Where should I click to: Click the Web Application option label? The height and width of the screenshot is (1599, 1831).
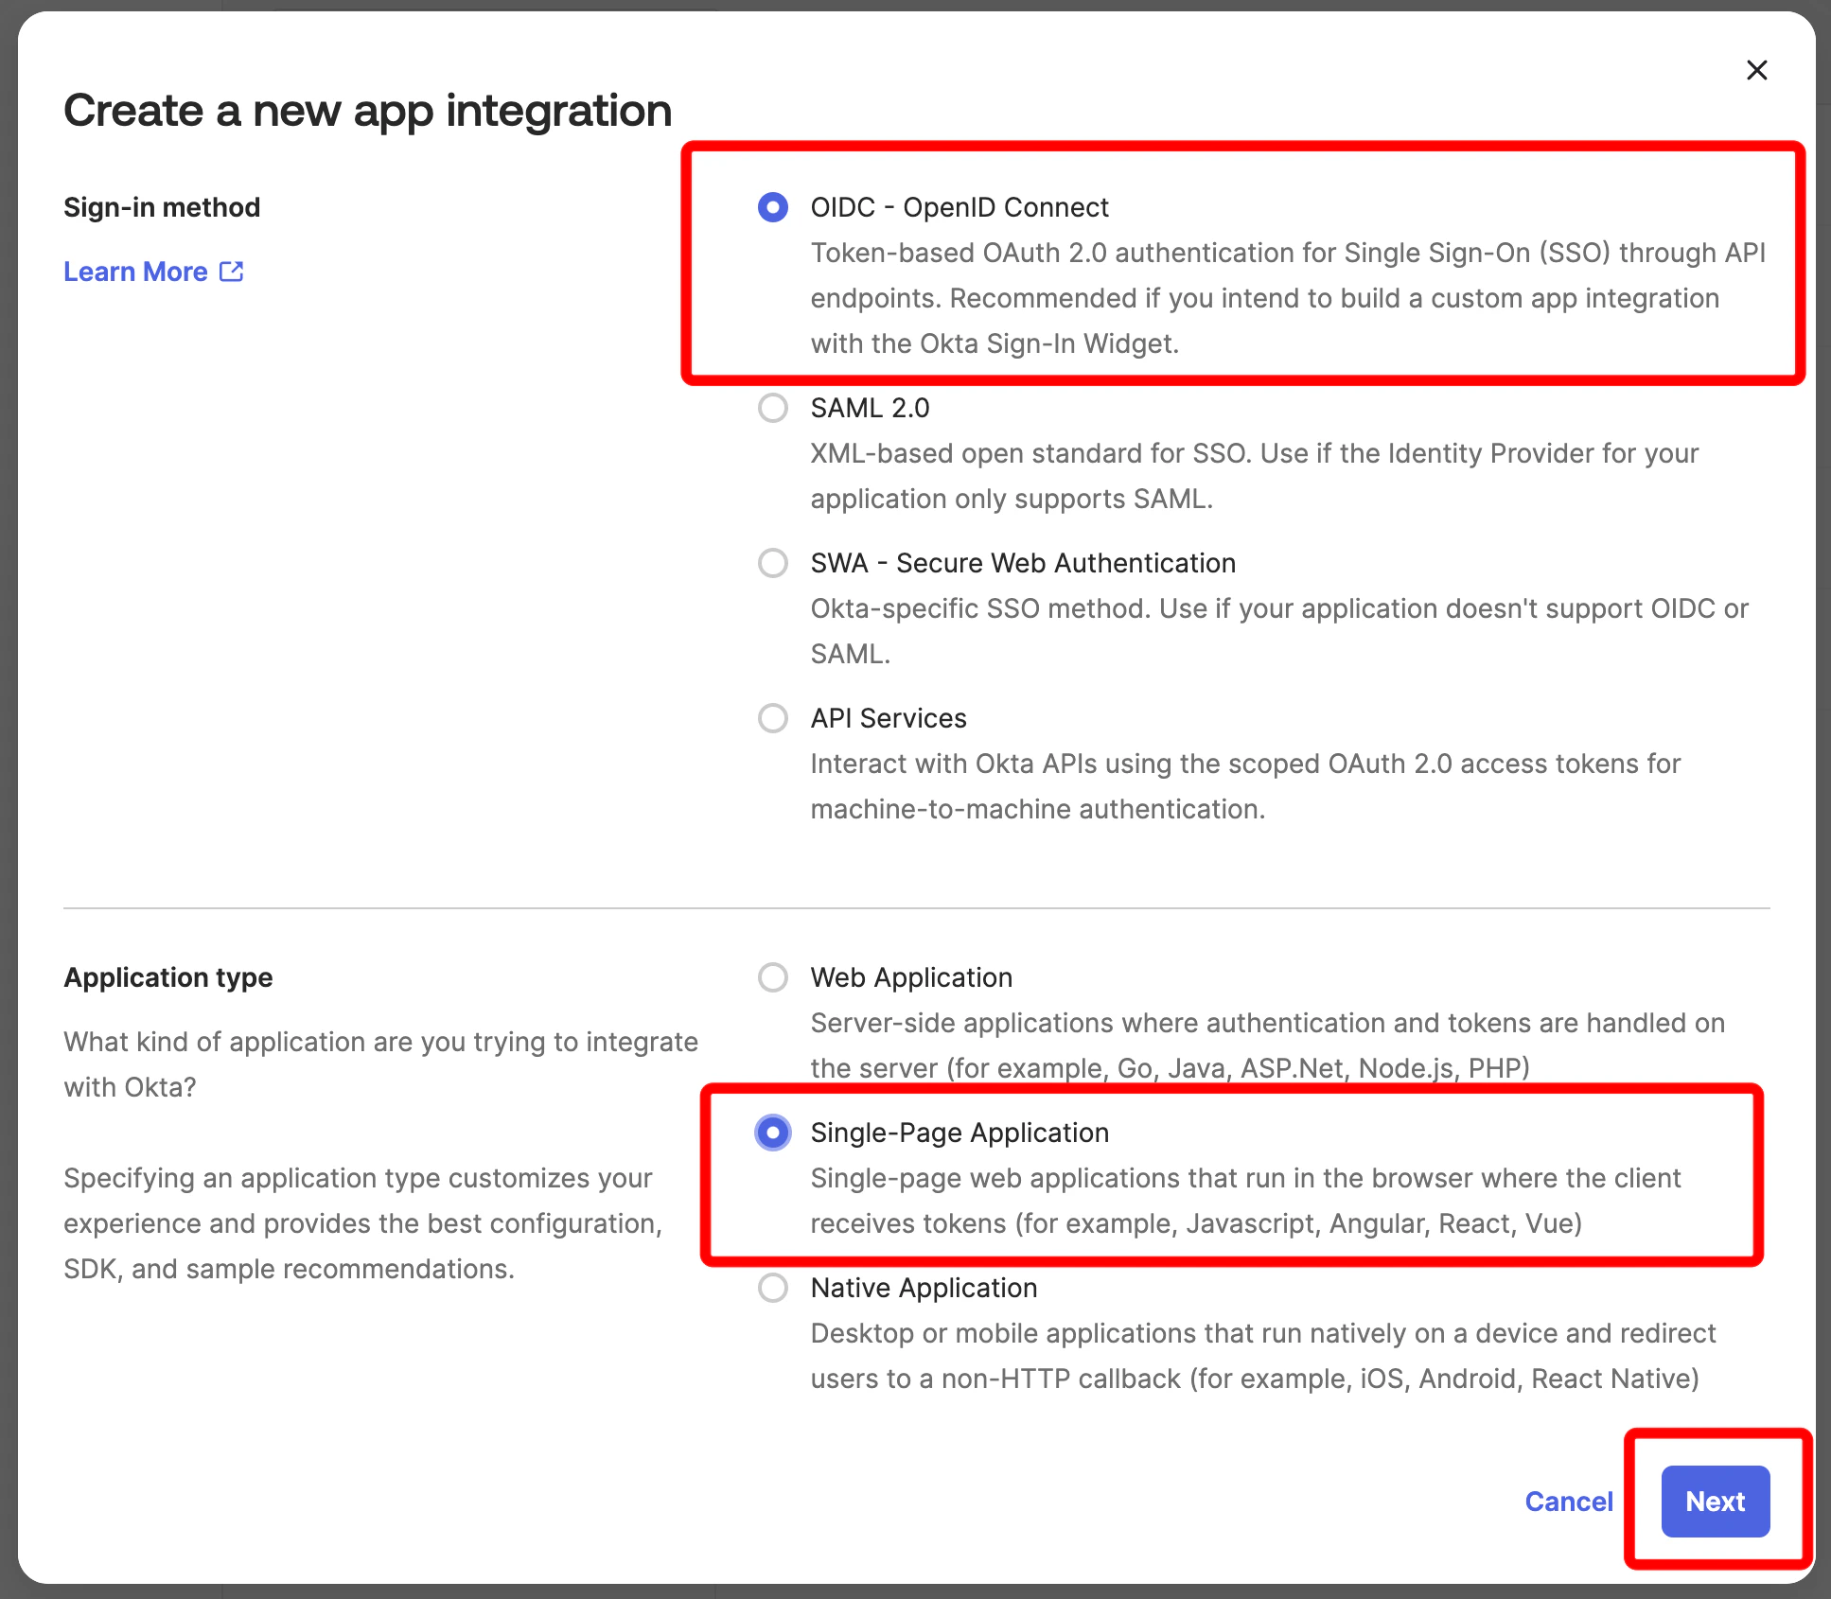tap(911, 977)
